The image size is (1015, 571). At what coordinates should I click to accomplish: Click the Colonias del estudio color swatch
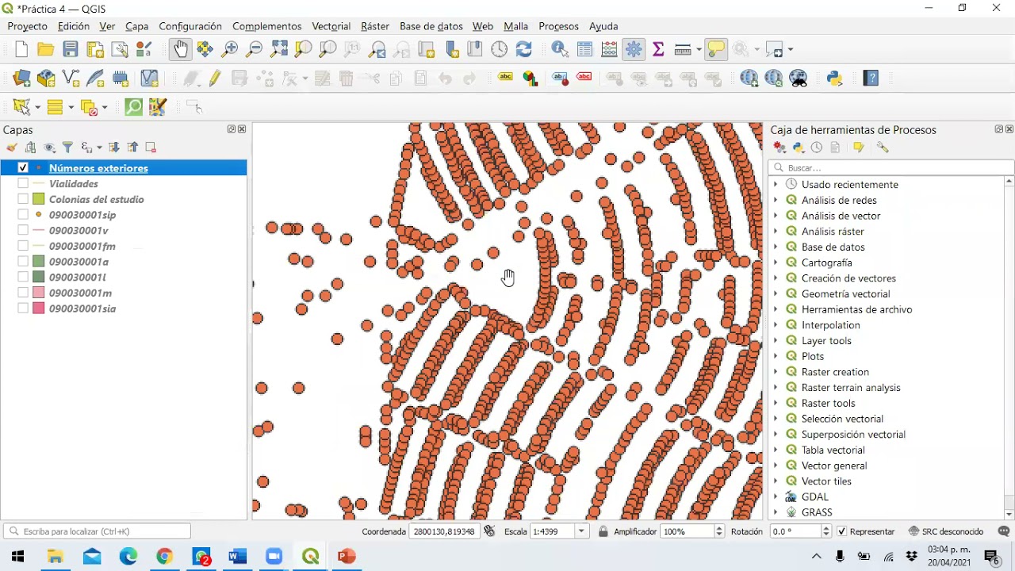click(x=38, y=199)
